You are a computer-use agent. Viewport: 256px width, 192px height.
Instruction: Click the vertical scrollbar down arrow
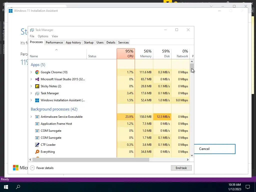[192, 155]
